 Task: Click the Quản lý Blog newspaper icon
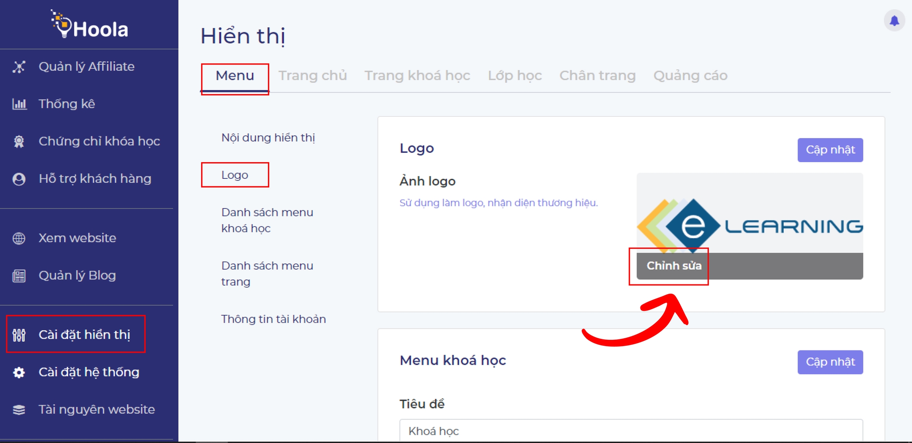tap(19, 276)
